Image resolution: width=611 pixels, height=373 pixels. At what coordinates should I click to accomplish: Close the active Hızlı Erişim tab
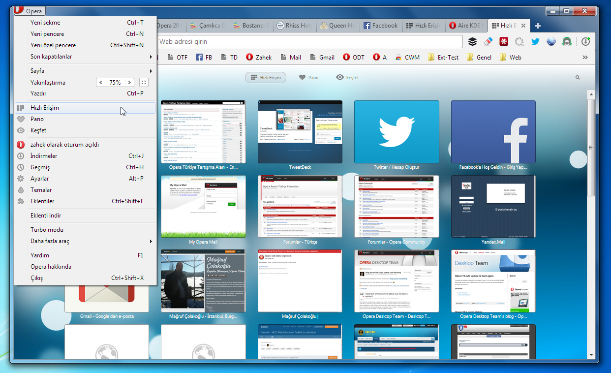[523, 26]
